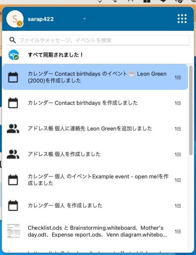Open the Example event - open me! activity

[95, 180]
